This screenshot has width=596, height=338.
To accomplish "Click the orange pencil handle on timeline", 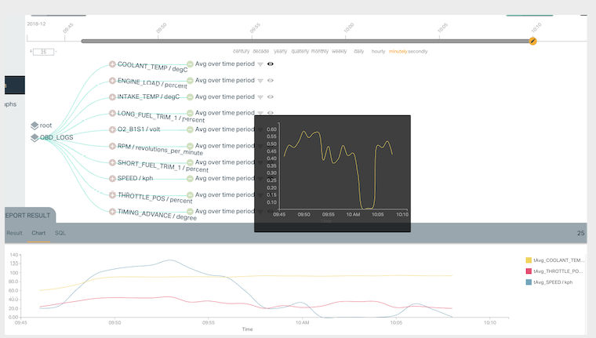I will point(532,41).
